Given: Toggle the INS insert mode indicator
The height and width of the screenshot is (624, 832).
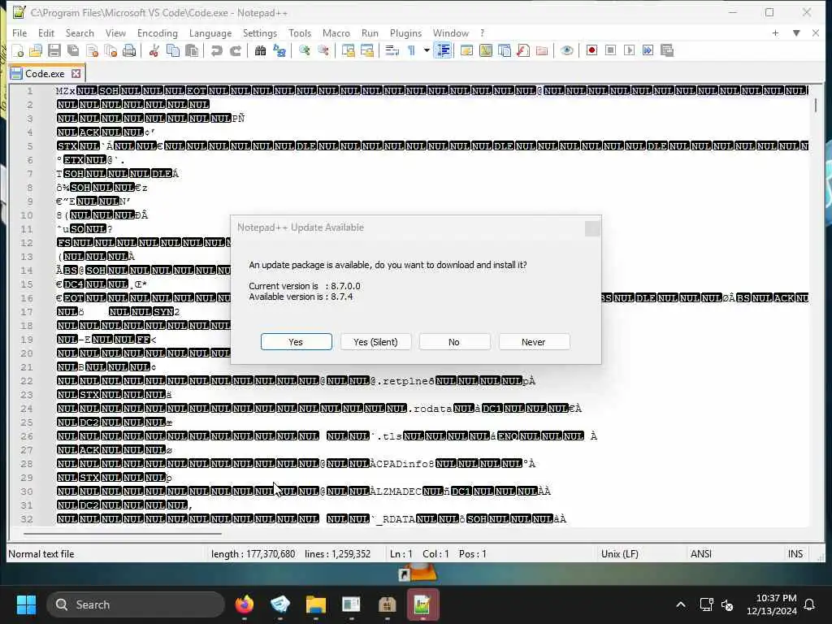Looking at the screenshot, I should pyautogui.click(x=795, y=554).
